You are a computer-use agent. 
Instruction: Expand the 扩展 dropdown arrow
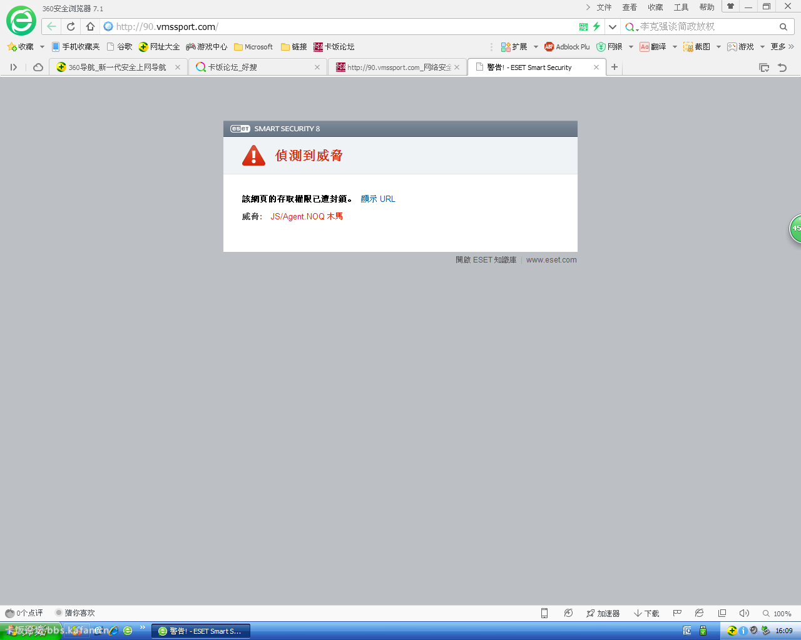point(536,47)
